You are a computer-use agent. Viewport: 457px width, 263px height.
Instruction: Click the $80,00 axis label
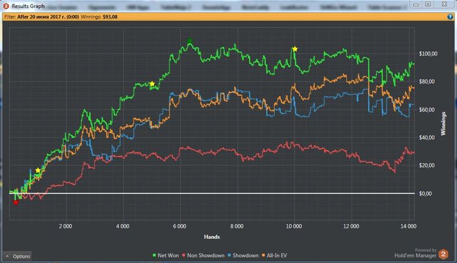[x=427, y=82]
